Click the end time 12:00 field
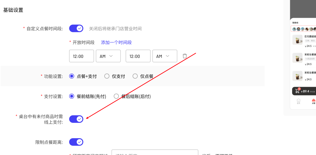The width and height of the screenshot is (316, 155). [138, 56]
